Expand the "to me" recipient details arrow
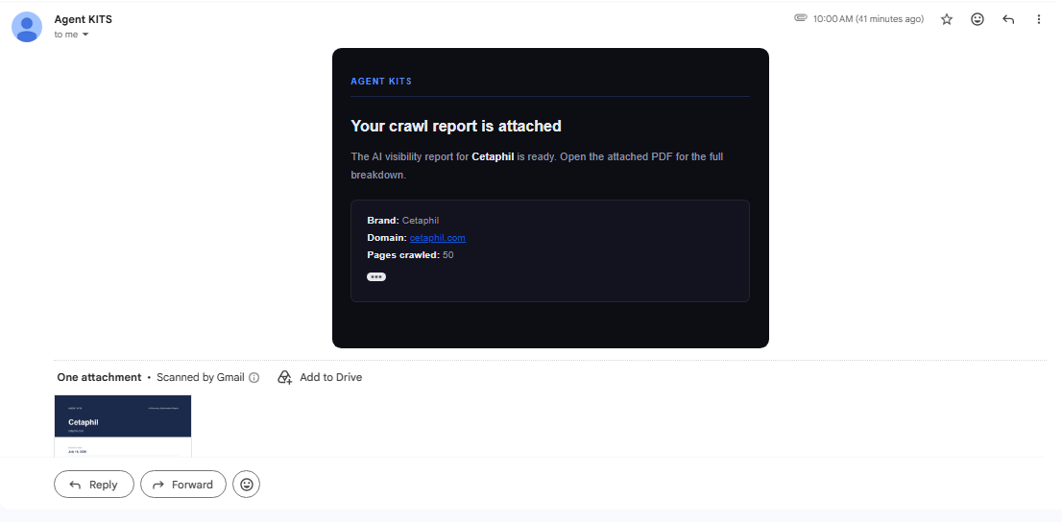 click(85, 35)
